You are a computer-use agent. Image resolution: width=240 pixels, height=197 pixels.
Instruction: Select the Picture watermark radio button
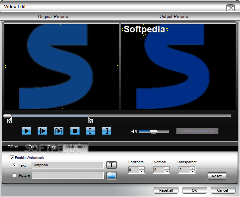(14, 175)
